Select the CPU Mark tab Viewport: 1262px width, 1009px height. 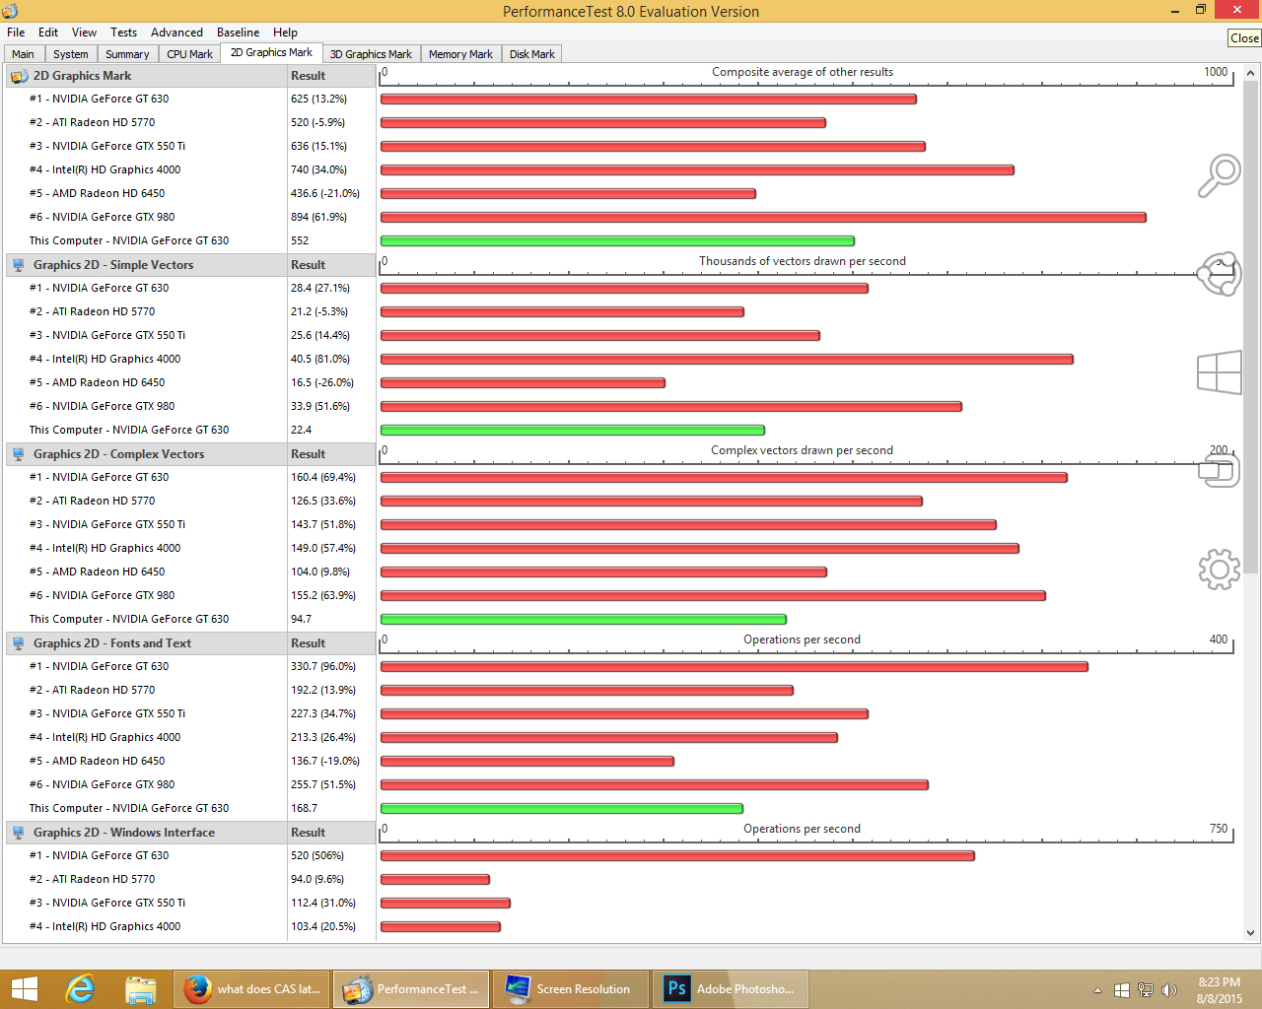pyautogui.click(x=189, y=54)
